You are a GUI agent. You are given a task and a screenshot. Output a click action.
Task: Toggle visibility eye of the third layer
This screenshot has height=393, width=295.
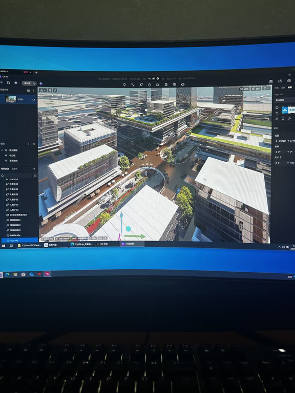coord(6,160)
